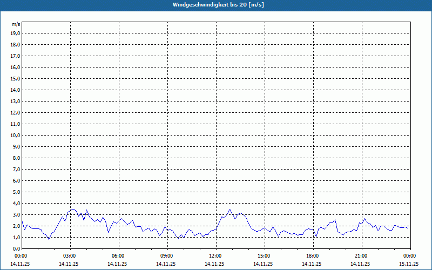Select the '14.11.25' date under 18:00
Viewport: 432px width, 270px height.
(x=312, y=264)
